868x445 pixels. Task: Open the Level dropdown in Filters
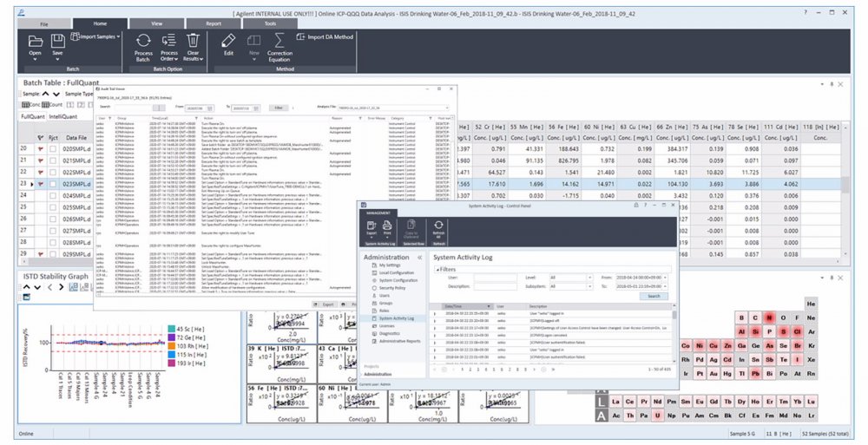click(x=589, y=278)
